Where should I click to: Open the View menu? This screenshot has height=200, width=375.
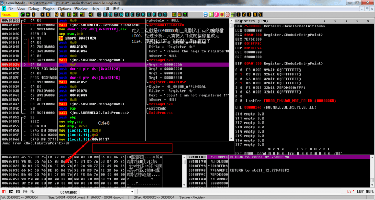click(x=21, y=9)
